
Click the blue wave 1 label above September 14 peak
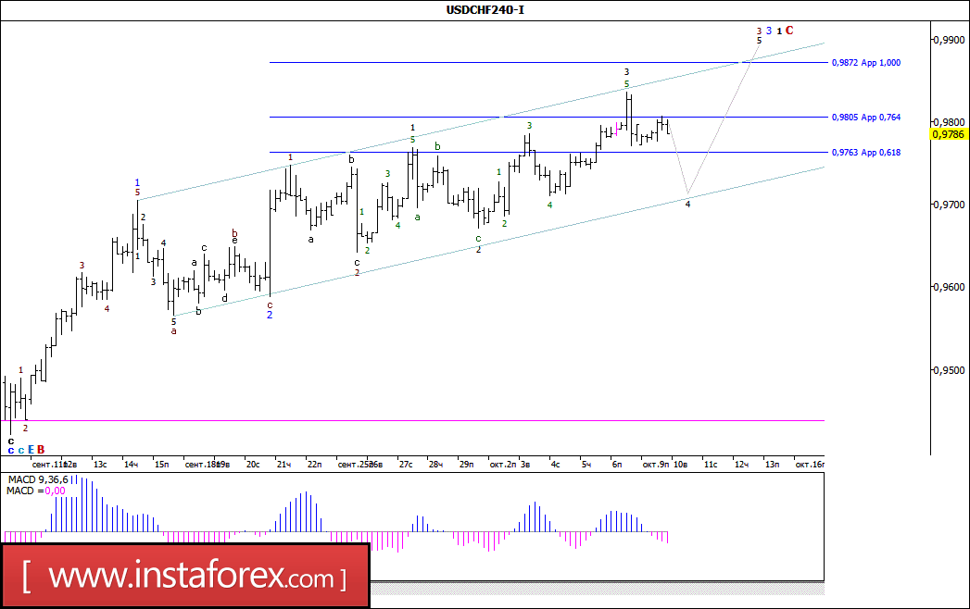pos(137,183)
